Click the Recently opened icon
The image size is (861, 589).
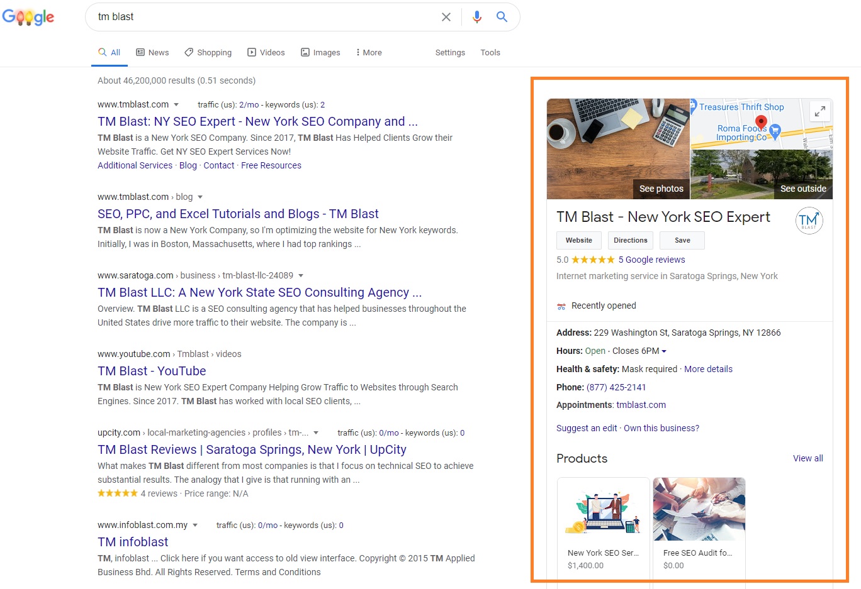coord(561,306)
